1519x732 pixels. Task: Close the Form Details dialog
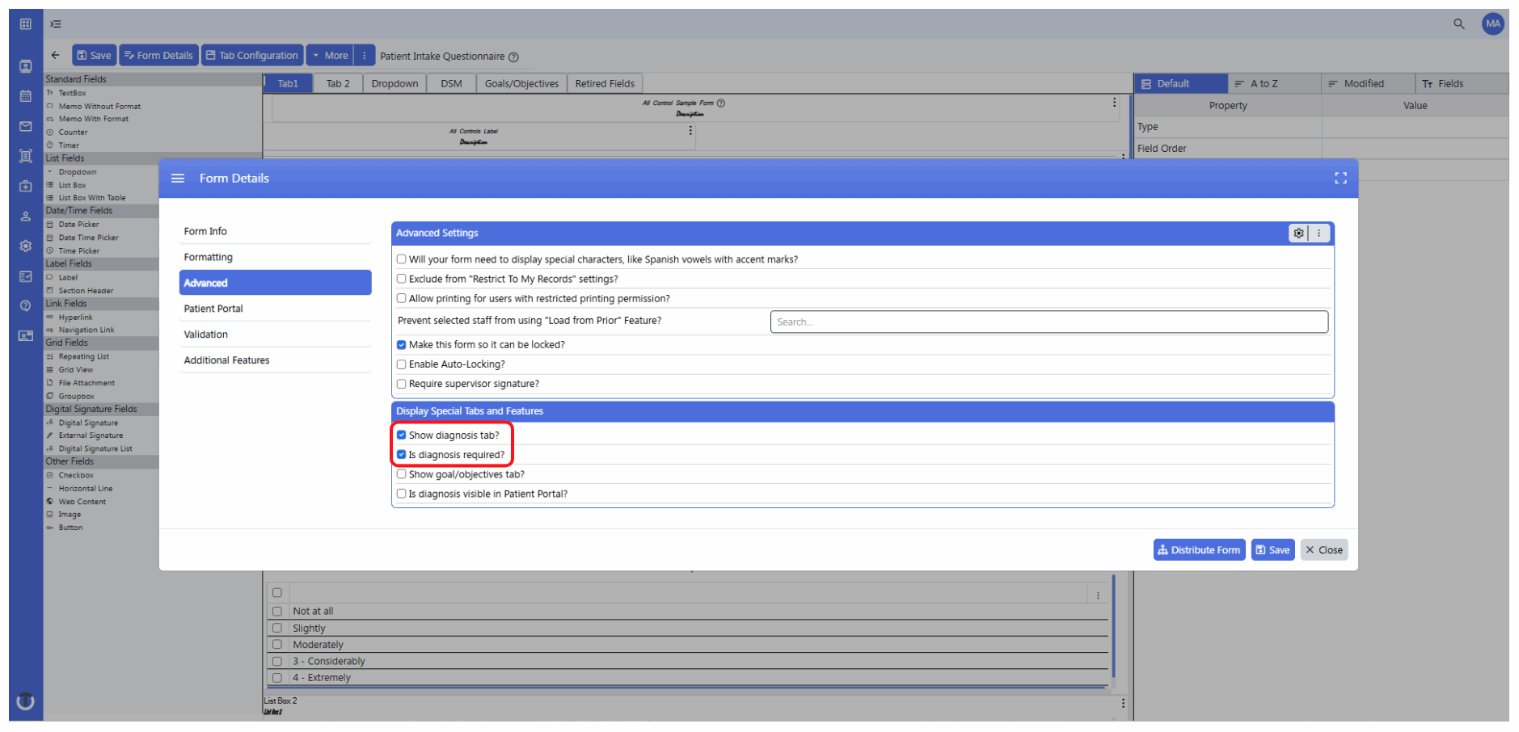pos(1324,550)
